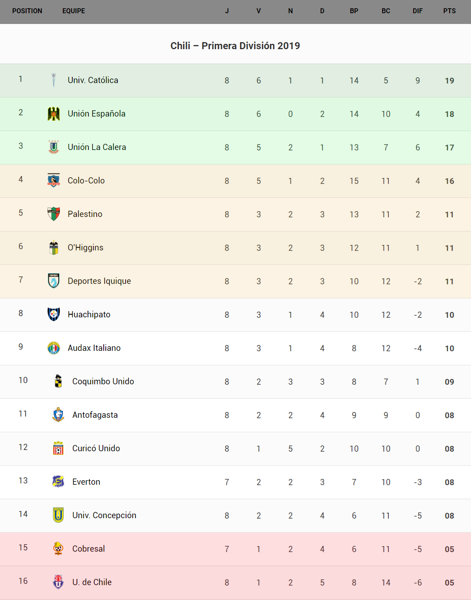
Task: Click the Chili – Primera División 2019 title
Action: (x=235, y=46)
